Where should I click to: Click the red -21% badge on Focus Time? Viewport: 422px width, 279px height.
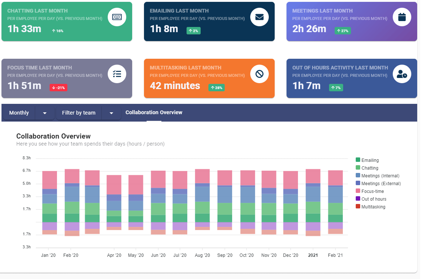click(x=58, y=88)
